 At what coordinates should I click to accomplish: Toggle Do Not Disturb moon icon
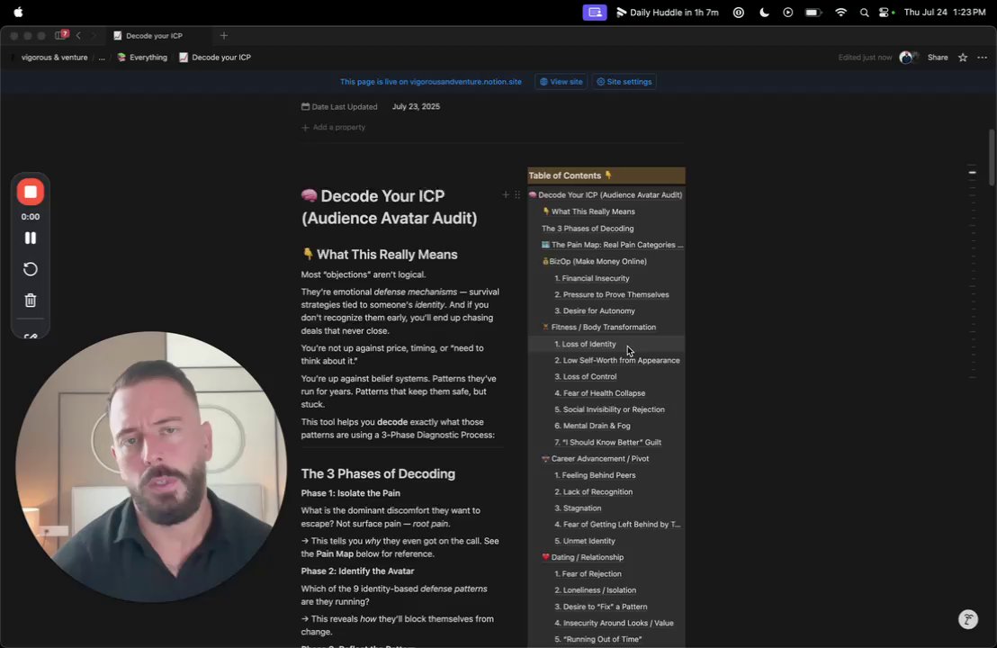(764, 12)
